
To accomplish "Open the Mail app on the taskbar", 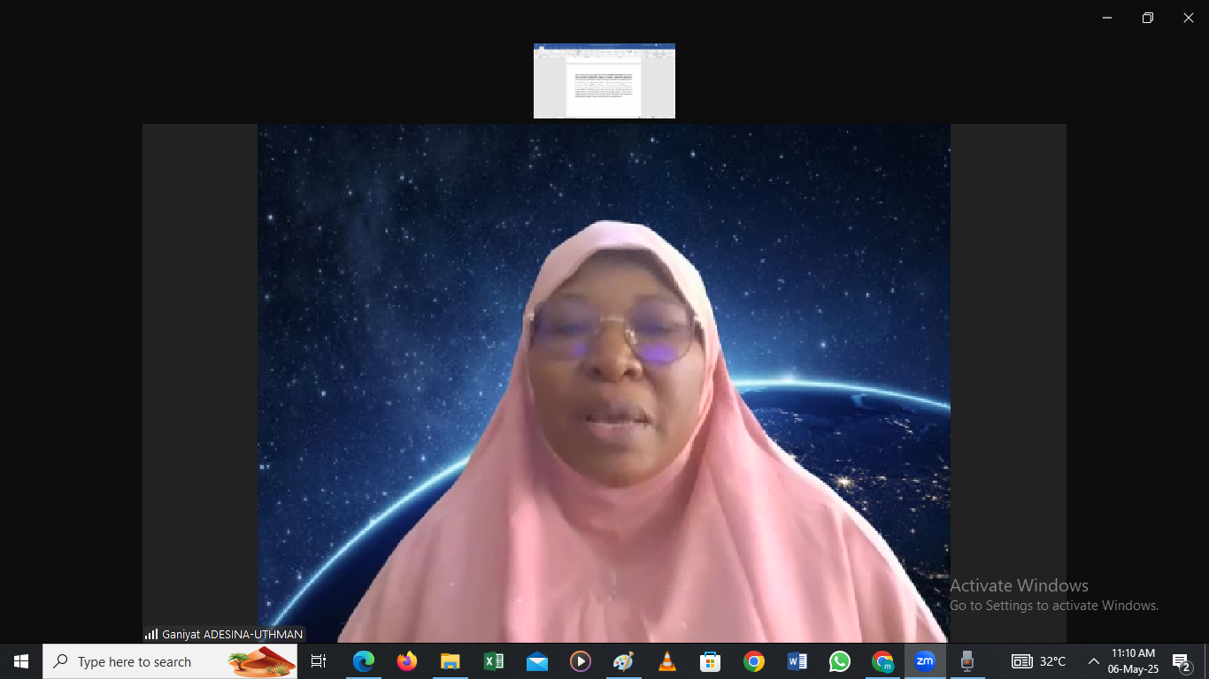I will [537, 661].
